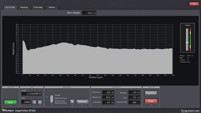Open the Readings tab

coord(24,8)
